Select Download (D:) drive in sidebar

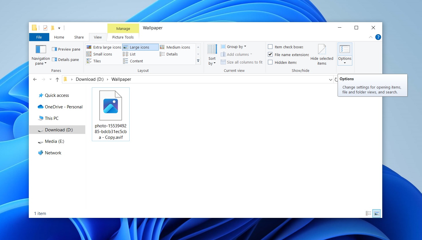tap(57, 130)
